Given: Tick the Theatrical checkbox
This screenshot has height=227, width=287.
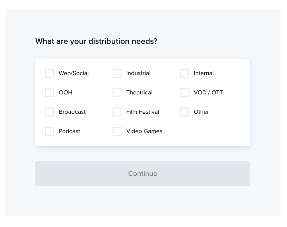Looking at the screenshot, I should coord(117,93).
